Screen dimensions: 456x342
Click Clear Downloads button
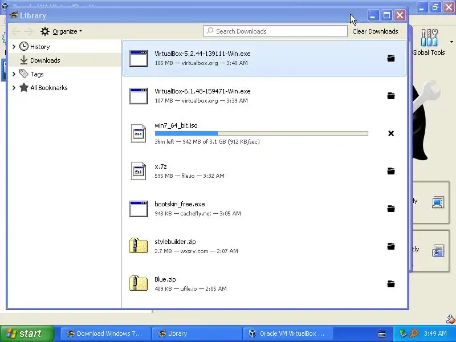(x=375, y=31)
